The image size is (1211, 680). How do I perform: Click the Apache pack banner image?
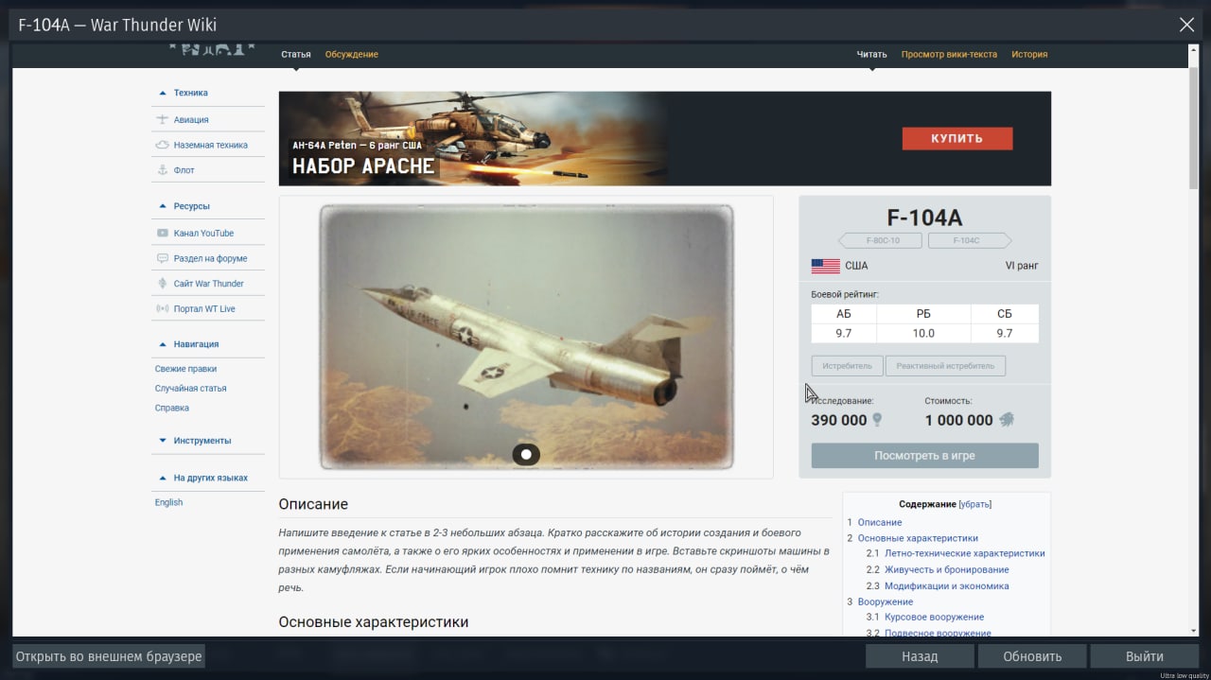pyautogui.click(x=473, y=138)
